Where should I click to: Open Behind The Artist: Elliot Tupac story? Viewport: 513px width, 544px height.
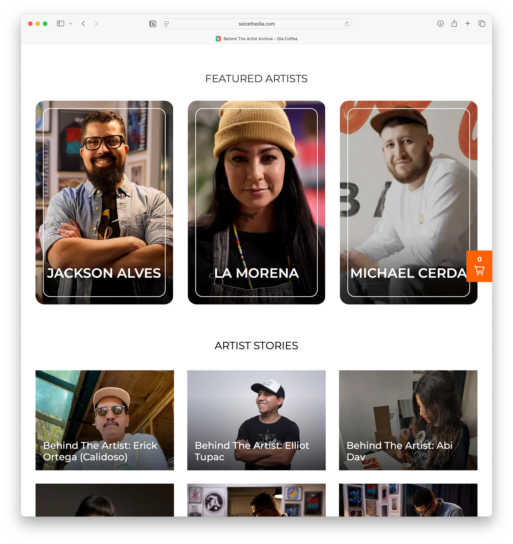click(x=256, y=420)
